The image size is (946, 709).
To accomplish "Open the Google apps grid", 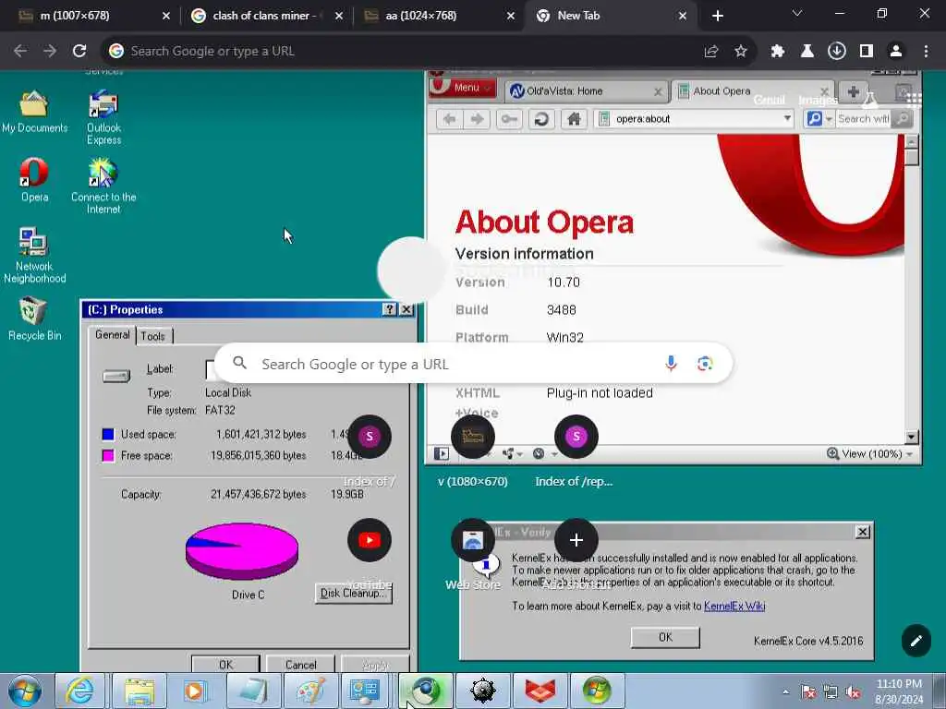I will (914, 99).
